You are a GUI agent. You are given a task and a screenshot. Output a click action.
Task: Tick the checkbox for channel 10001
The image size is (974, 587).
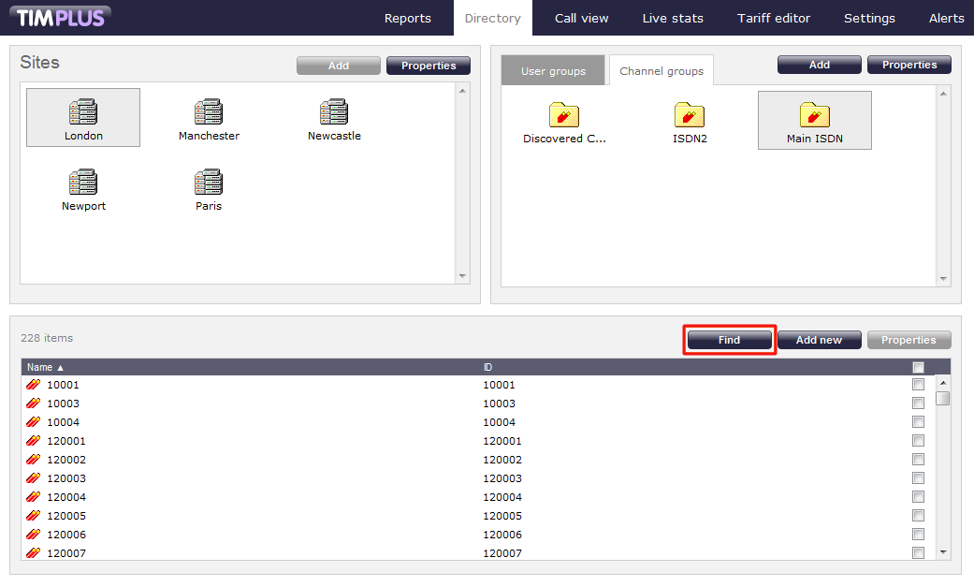tap(918, 385)
